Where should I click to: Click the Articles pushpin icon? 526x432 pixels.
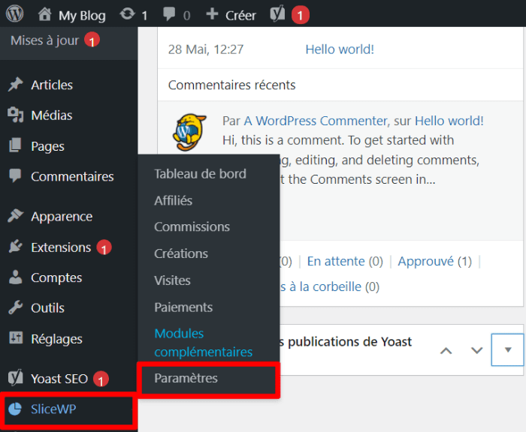click(16, 85)
